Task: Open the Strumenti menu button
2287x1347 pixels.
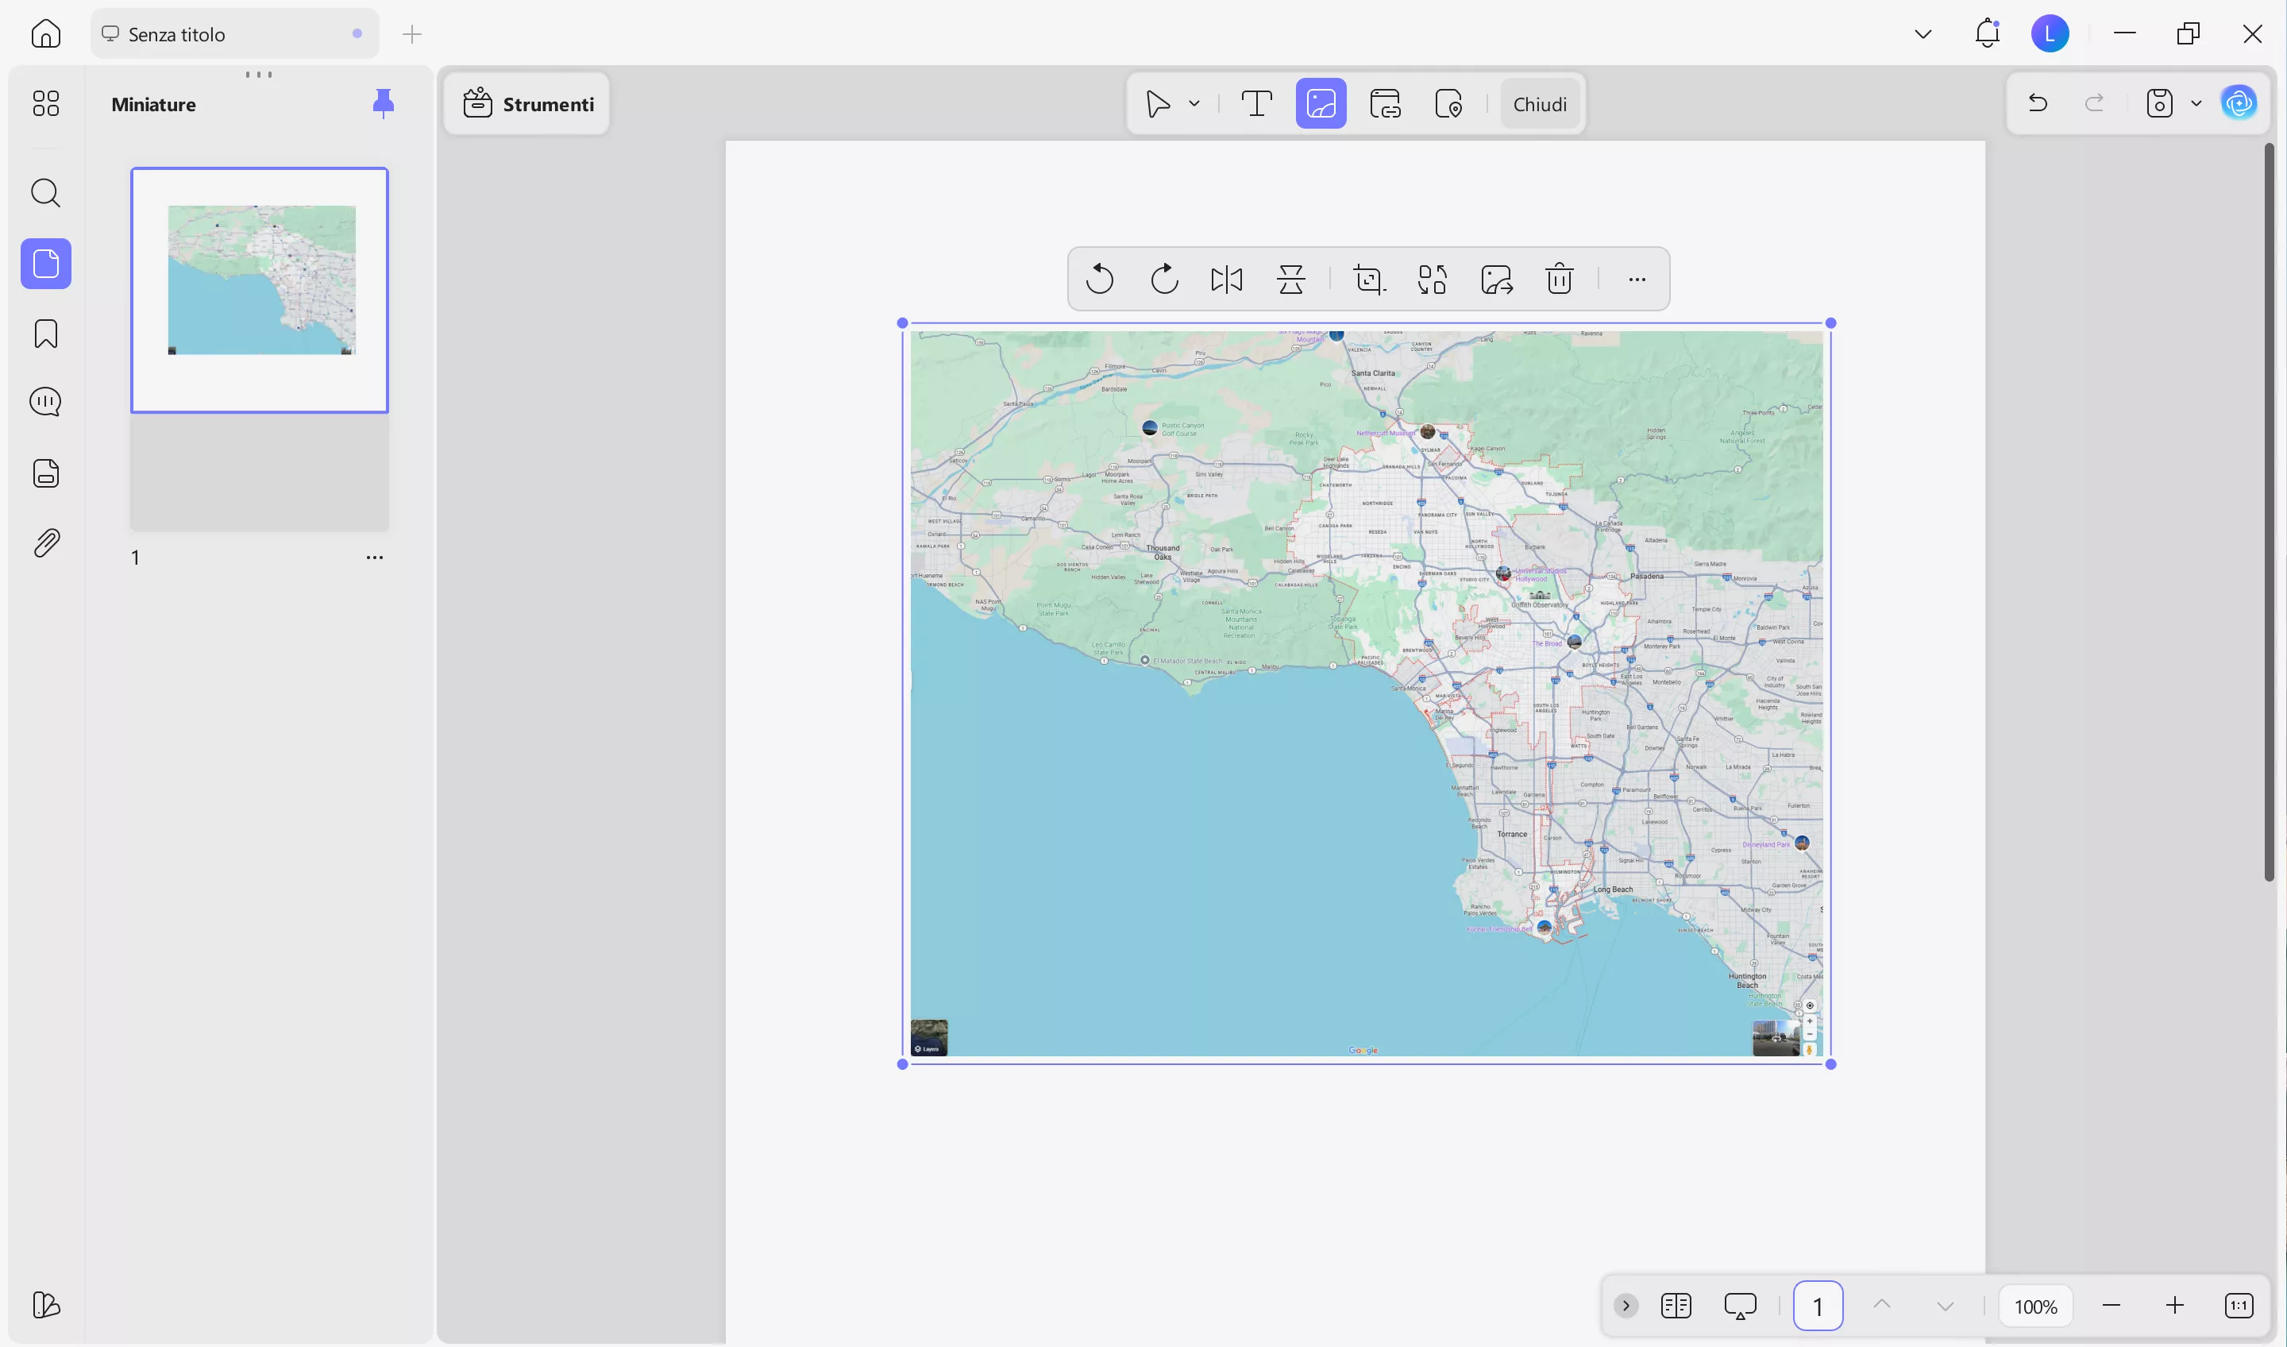Action: (527, 102)
